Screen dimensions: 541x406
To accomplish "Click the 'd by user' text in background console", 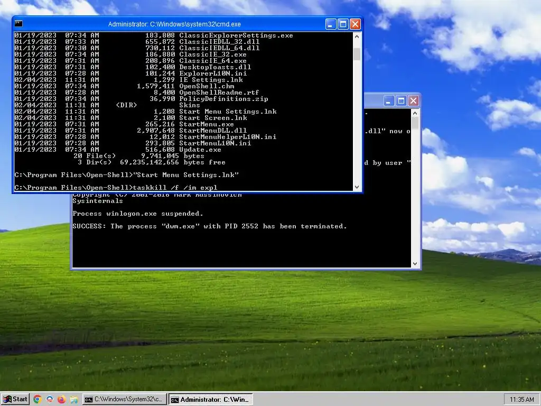I will pyautogui.click(x=384, y=163).
